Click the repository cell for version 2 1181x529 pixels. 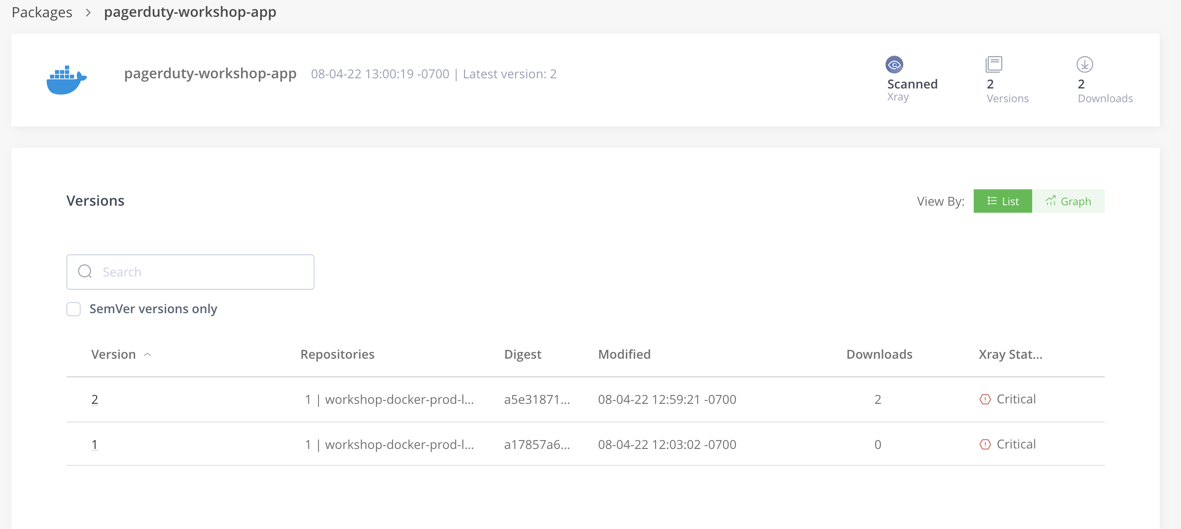point(389,399)
